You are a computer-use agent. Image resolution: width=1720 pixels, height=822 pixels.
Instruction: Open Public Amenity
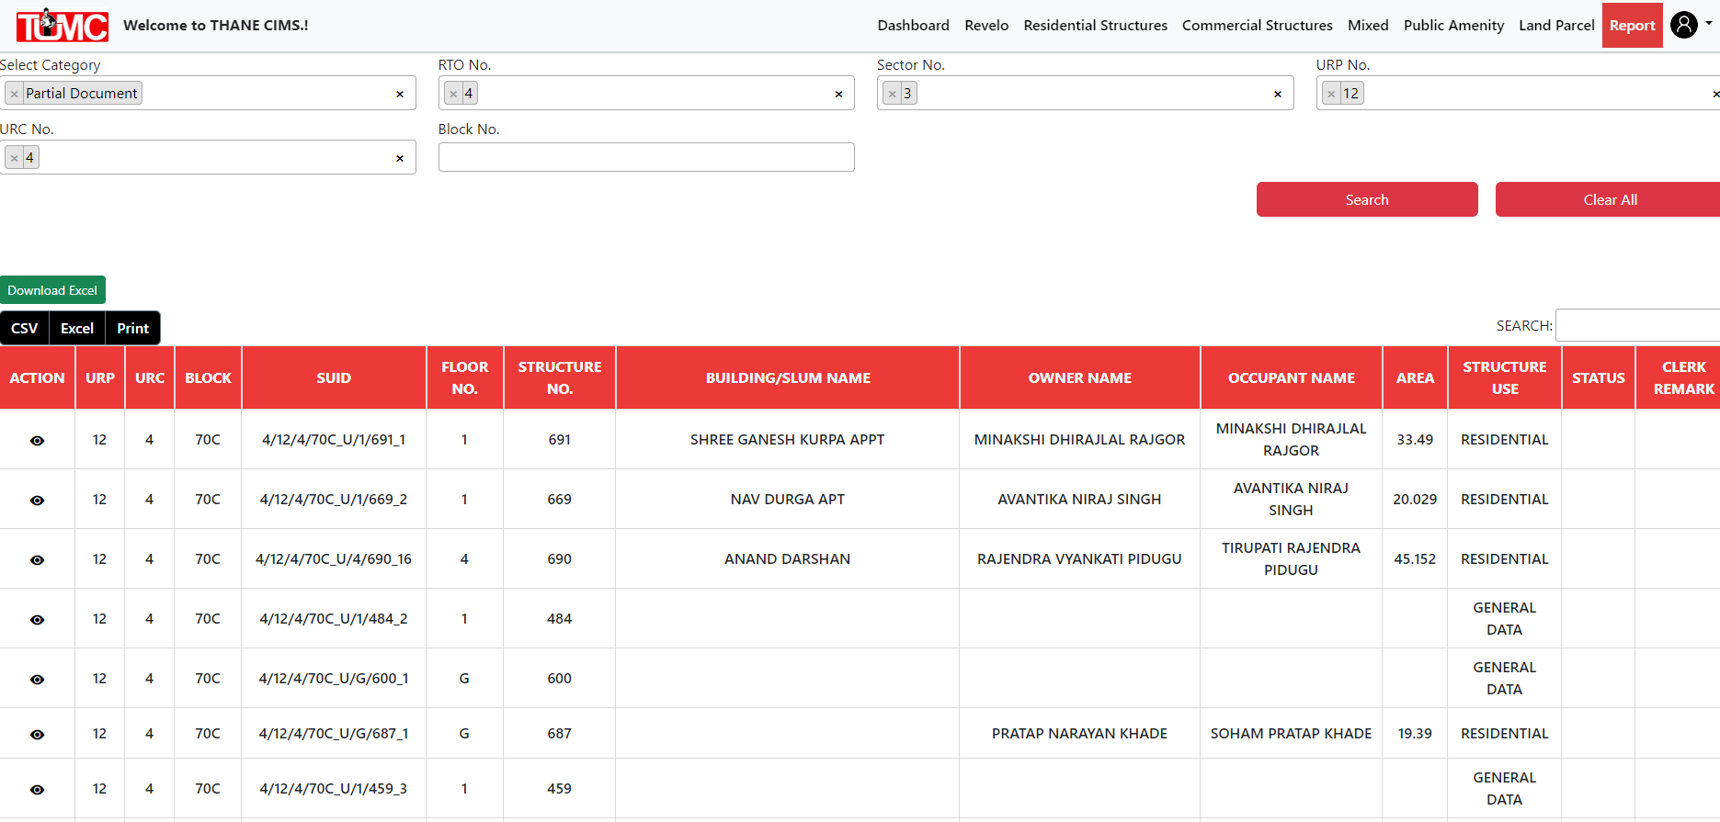(1454, 26)
